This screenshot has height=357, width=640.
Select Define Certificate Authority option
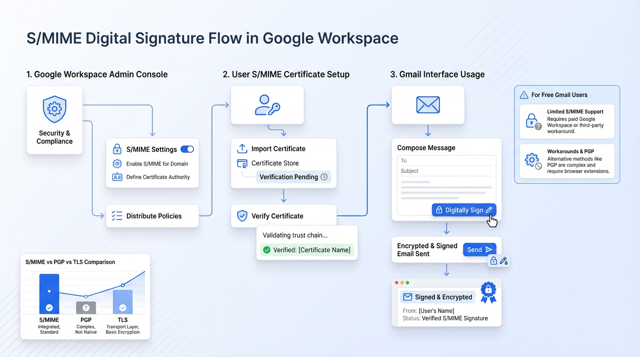[x=158, y=177]
